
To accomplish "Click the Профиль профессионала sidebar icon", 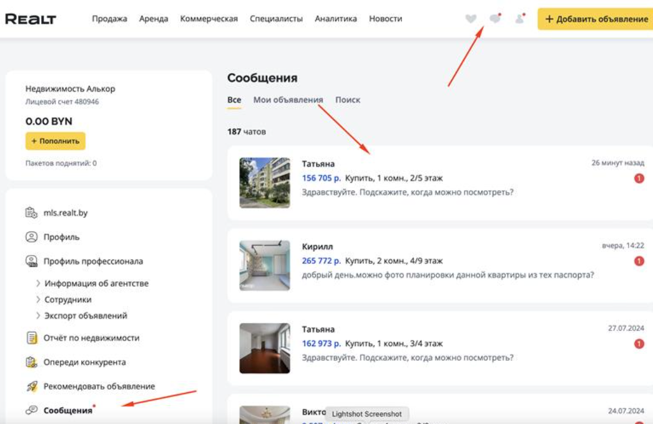I will click(x=31, y=261).
